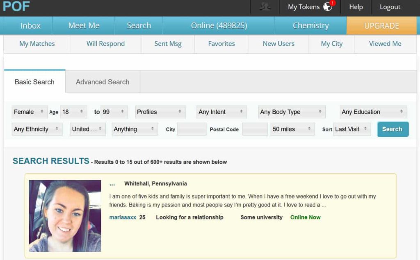See who Viewed Me
The image size is (420, 260).
(385, 43)
